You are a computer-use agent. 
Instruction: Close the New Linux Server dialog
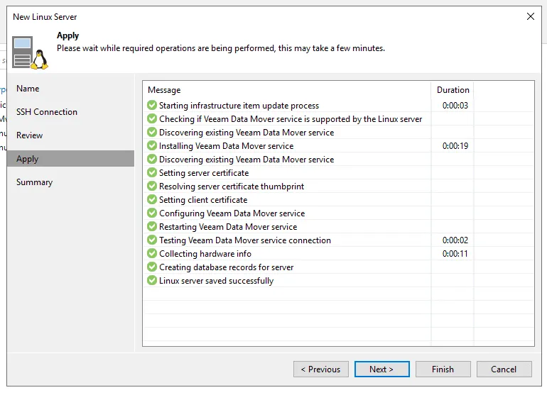[530, 16]
